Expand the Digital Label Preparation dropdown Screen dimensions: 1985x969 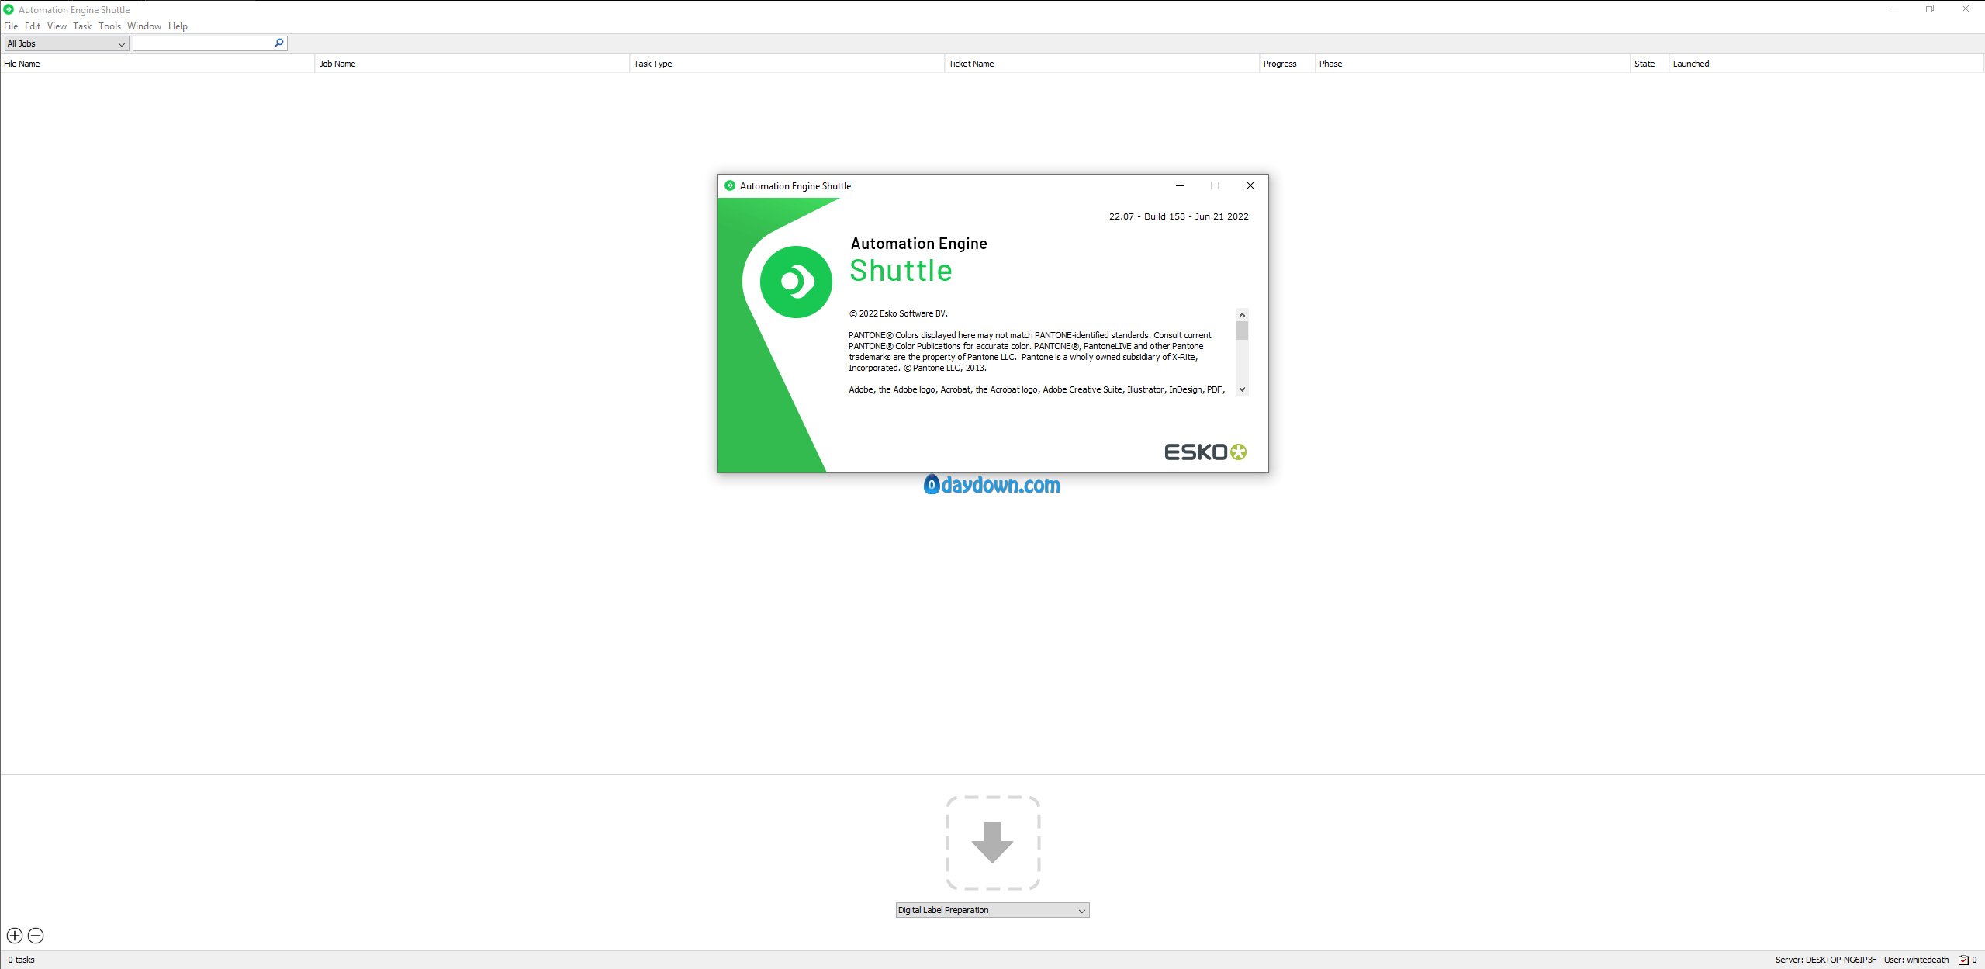[x=993, y=911]
